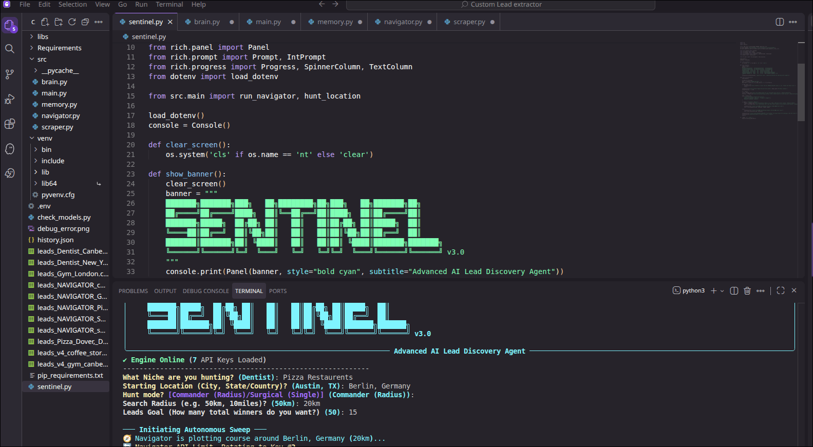The width and height of the screenshot is (813, 447).
Task: Collapse the venv folder
Action: (x=66, y=138)
